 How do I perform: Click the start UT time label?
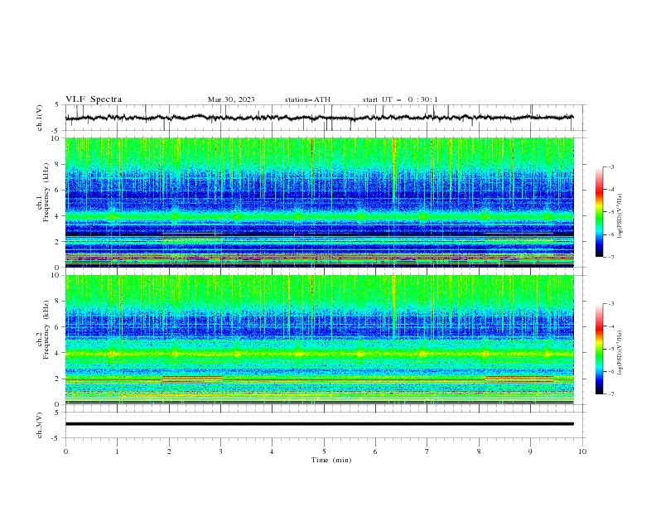tap(400, 99)
